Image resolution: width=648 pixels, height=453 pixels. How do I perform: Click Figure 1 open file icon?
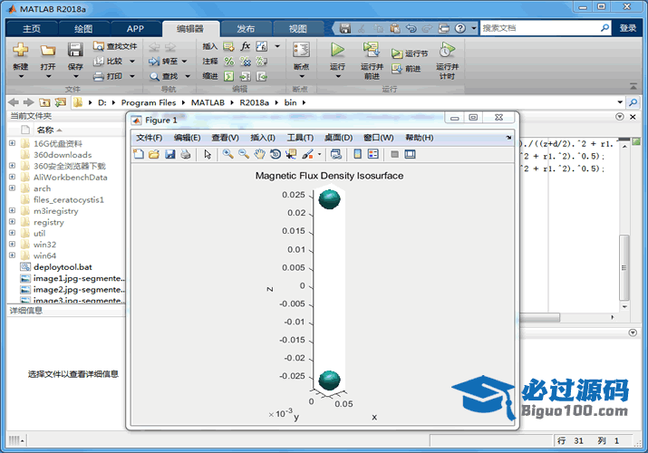coord(154,154)
